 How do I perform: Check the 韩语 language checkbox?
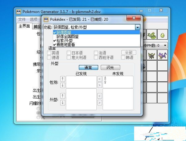point(123,58)
